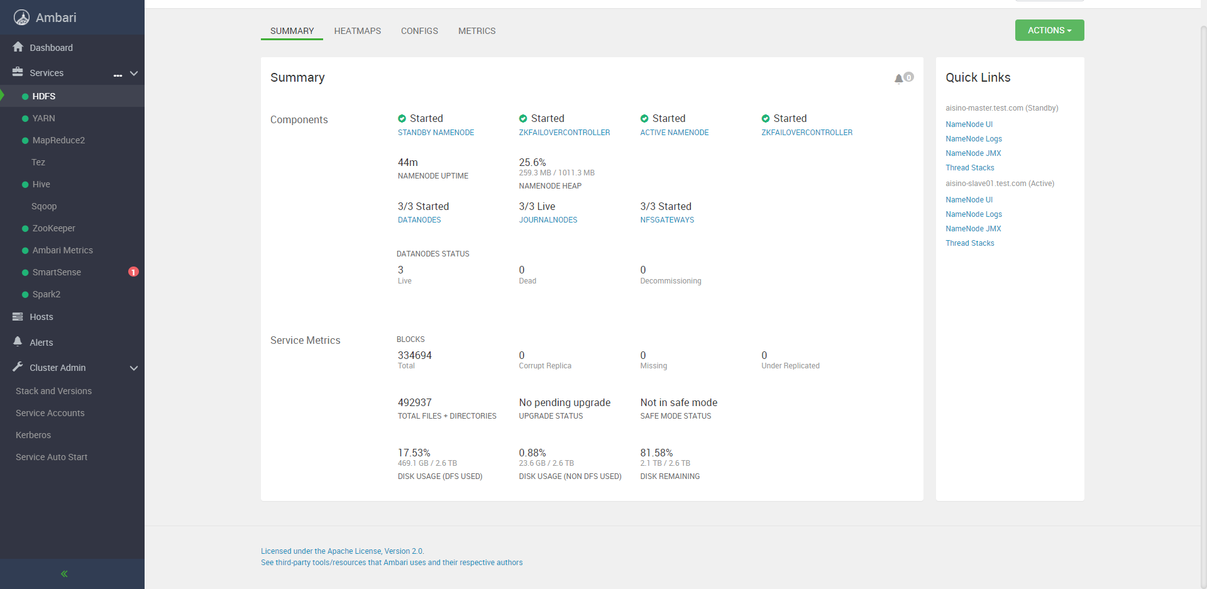Image resolution: width=1207 pixels, height=589 pixels.
Task: Switch to the METRICS tab
Action: 477,31
